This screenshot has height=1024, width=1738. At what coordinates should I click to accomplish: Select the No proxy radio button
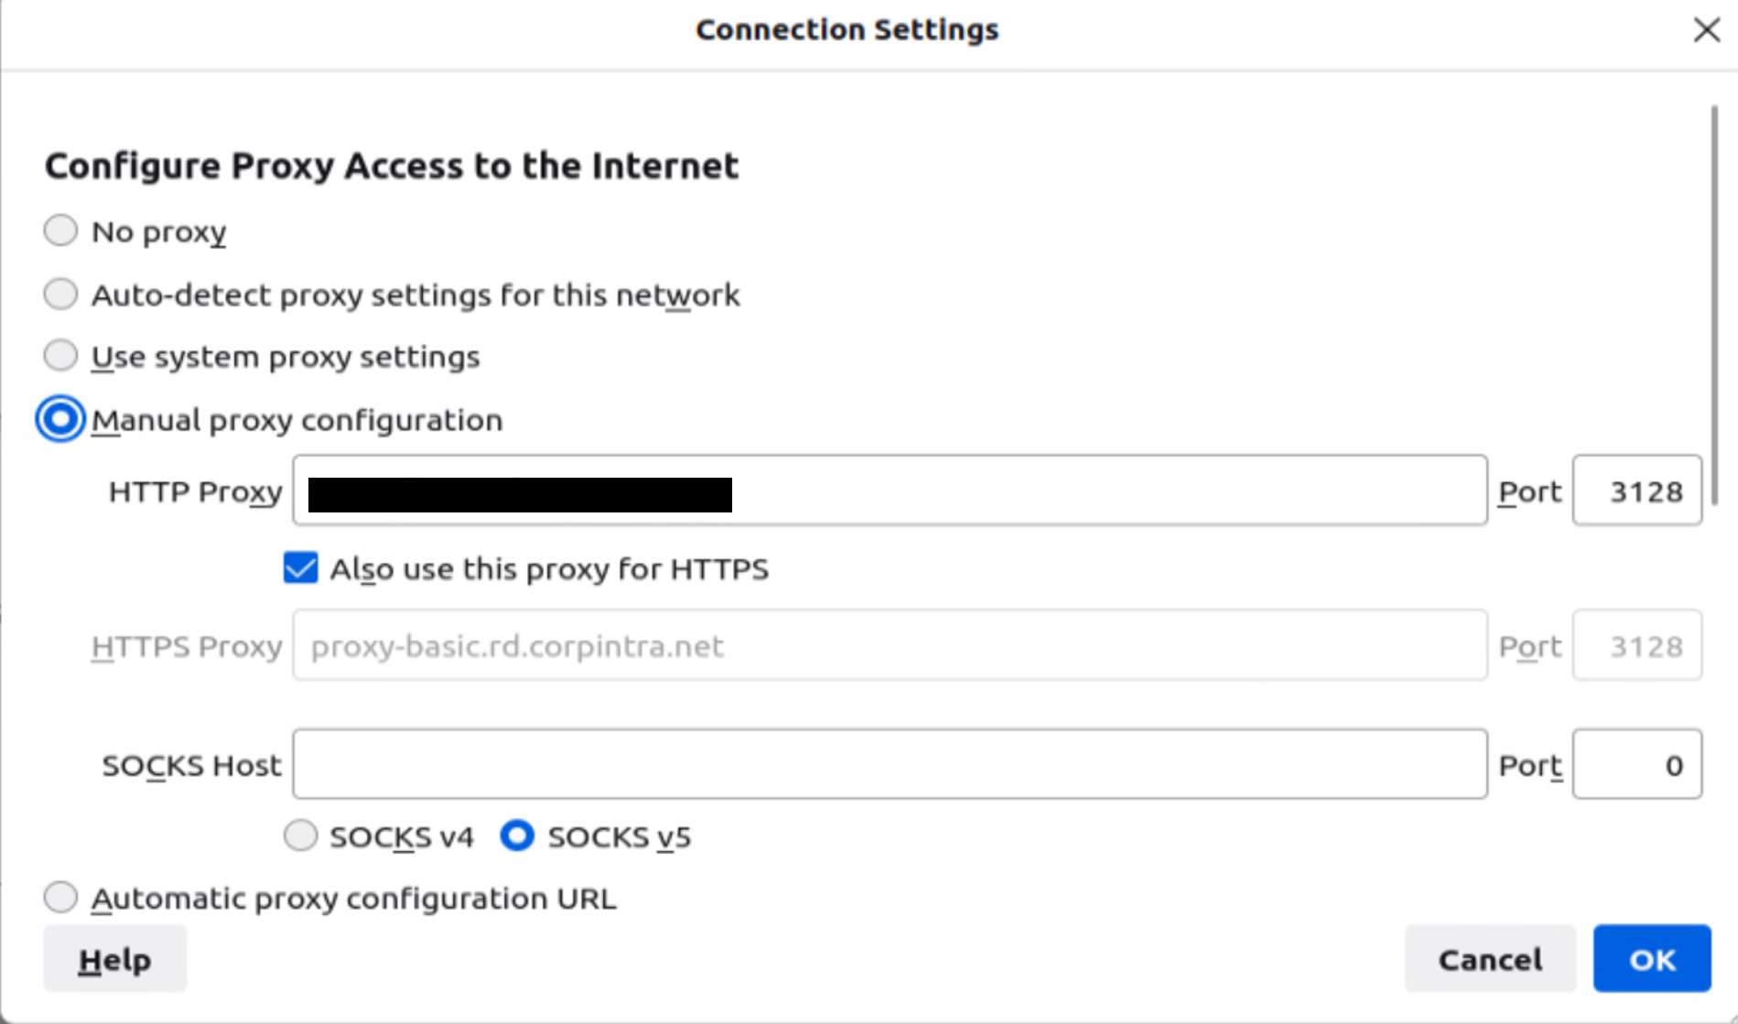pos(60,231)
